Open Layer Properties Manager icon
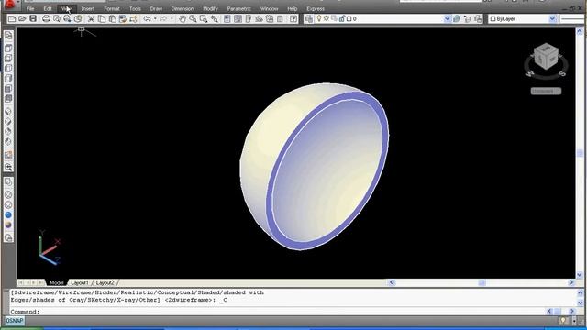This screenshot has width=587, height=330. [309, 18]
